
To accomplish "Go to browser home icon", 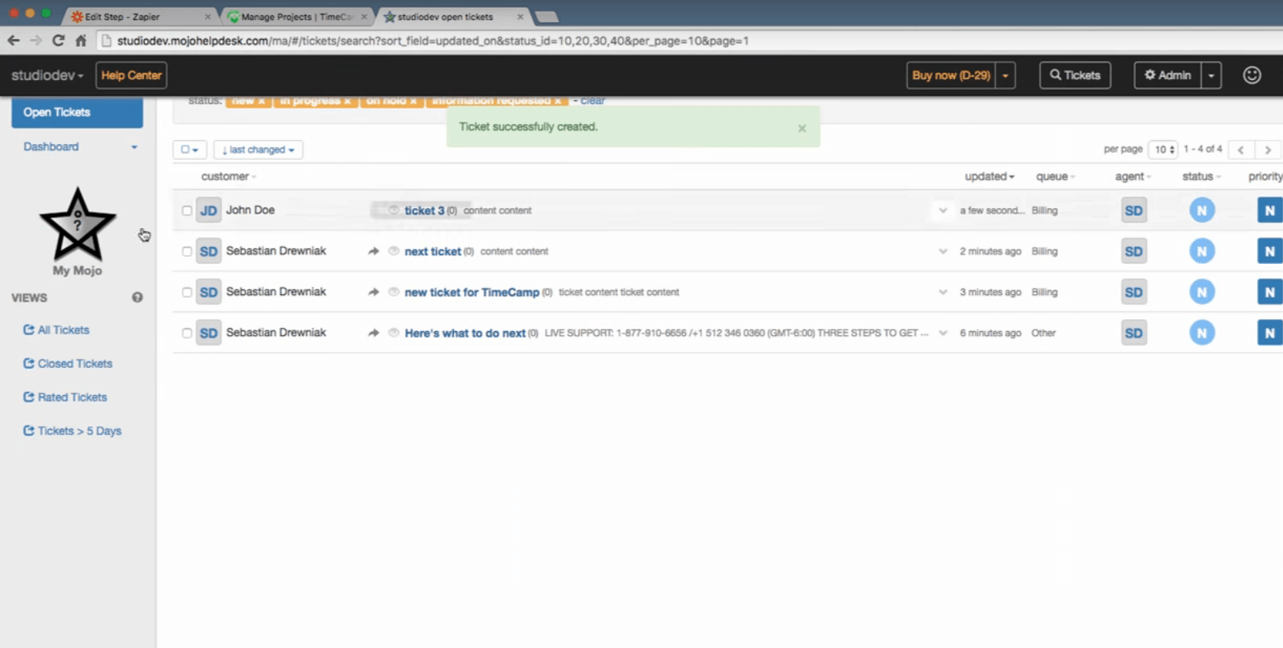I will [x=81, y=40].
